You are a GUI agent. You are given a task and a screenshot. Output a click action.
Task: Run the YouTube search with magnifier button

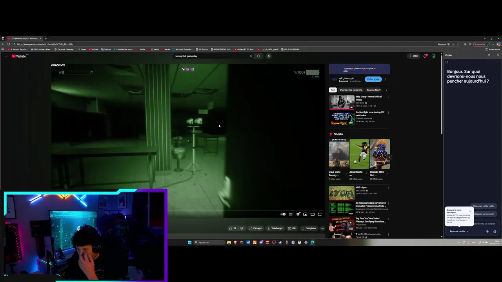coord(258,56)
